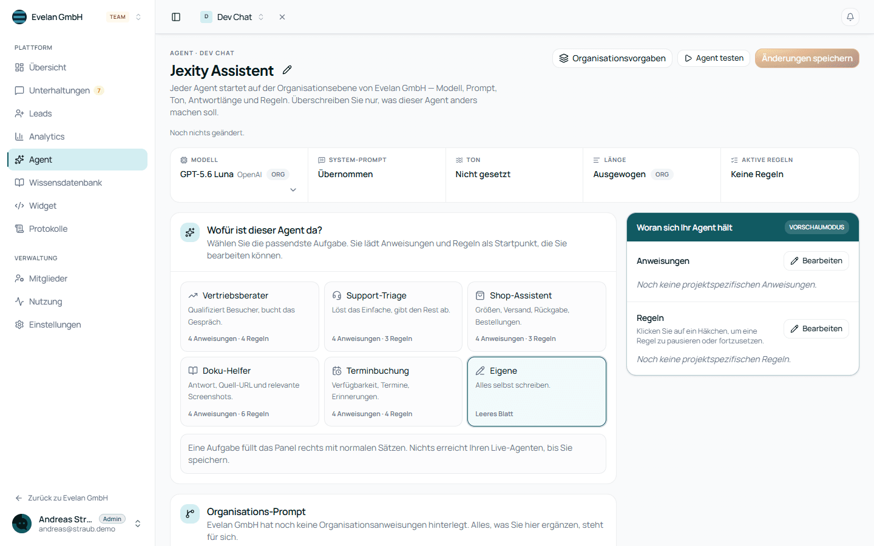Open the Länge Ausgewogen summary cell
Screen dimensions: 874x546
[x=652, y=175]
